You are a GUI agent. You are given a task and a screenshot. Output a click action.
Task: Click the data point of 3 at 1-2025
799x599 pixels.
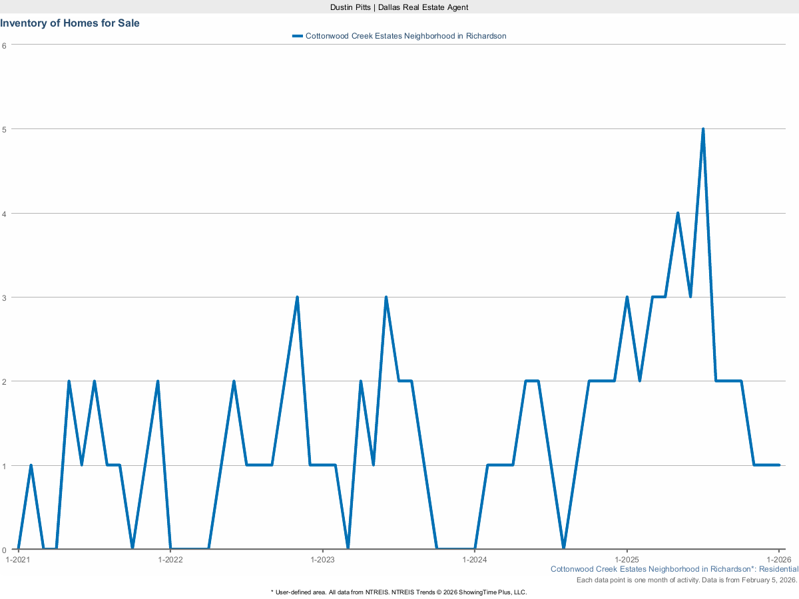tap(627, 298)
